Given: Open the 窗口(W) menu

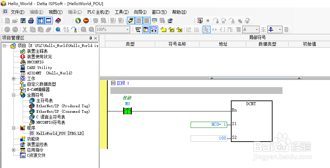Looking at the screenshot, I should point(159,12).
